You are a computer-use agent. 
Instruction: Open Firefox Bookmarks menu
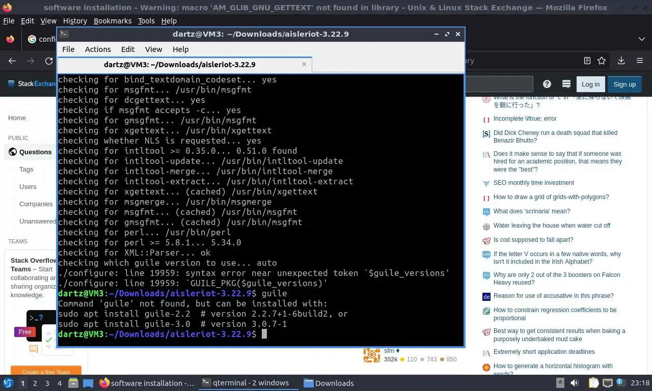tap(113, 21)
